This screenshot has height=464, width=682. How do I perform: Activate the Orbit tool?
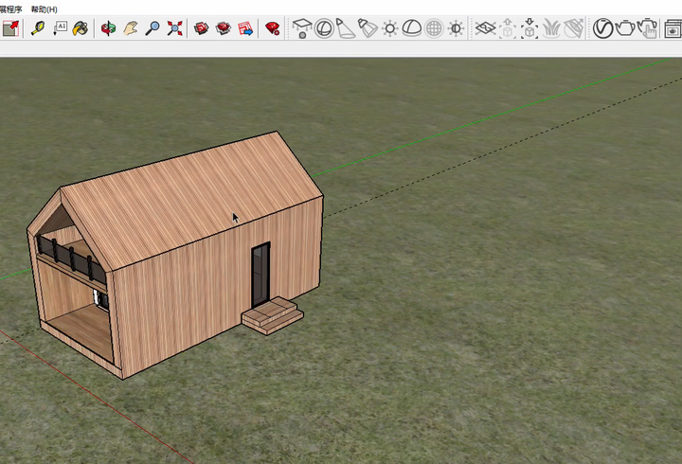[x=108, y=28]
